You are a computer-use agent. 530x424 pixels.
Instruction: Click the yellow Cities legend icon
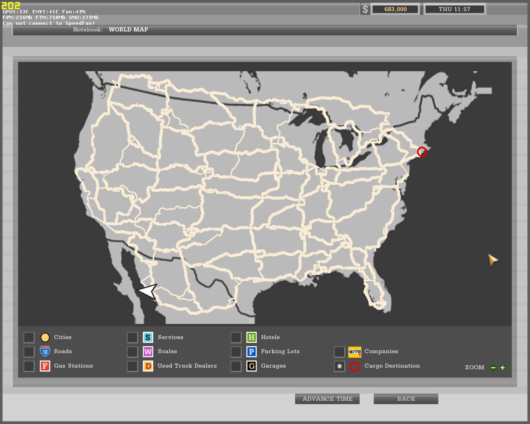coord(45,337)
